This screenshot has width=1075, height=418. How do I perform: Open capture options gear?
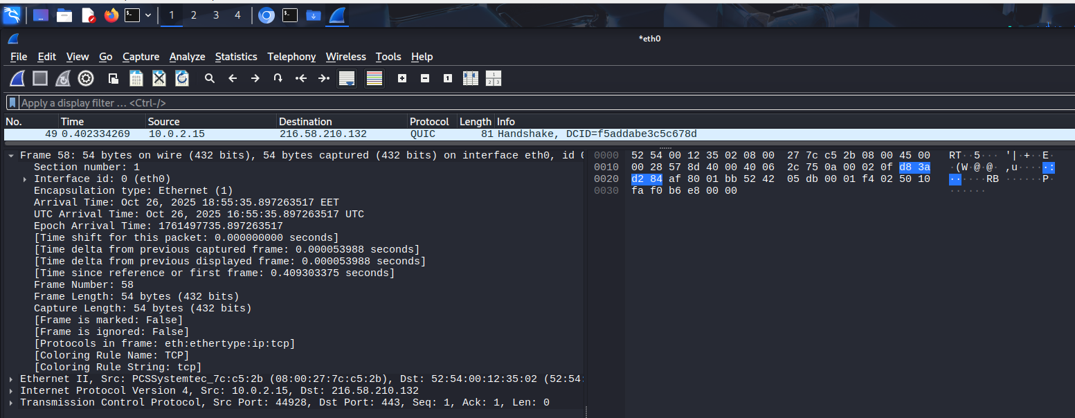86,79
